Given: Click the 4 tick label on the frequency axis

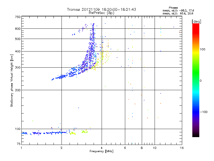Looking at the screenshot, I should pos(102,148).
